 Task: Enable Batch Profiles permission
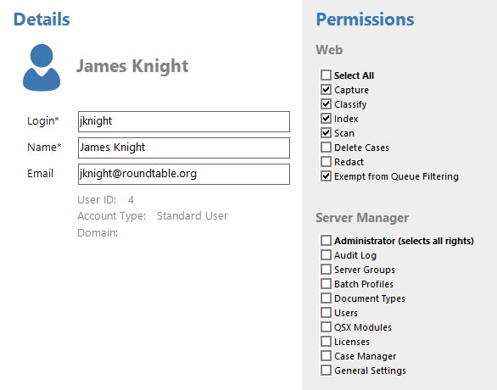click(326, 283)
